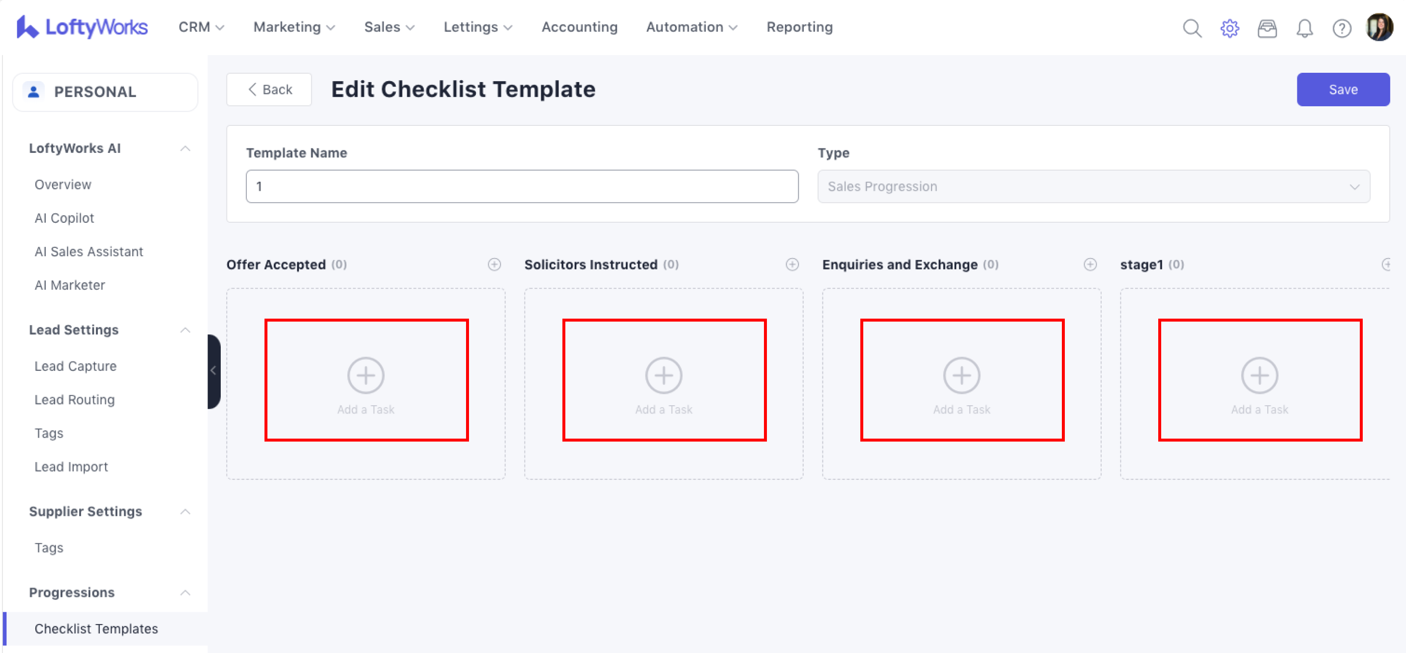Click the Template Name input field
1406x653 pixels.
pyautogui.click(x=521, y=186)
